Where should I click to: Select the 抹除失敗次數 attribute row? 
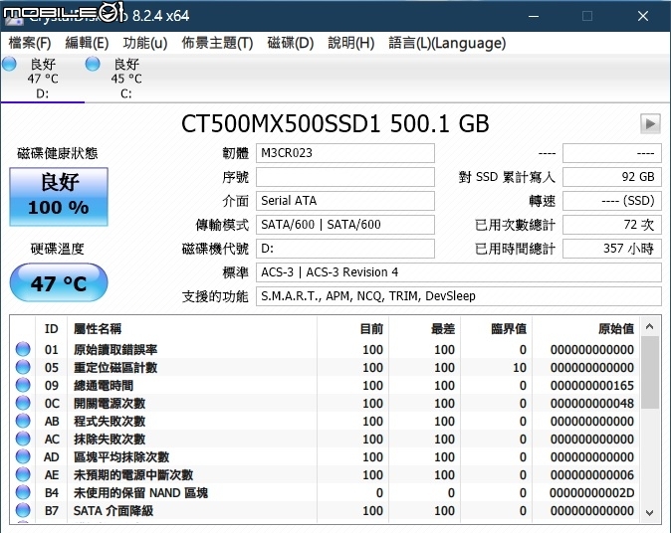coord(326,439)
